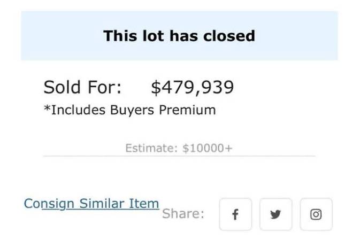
Task: Open the Consign Similar Item link
Action: tap(91, 204)
